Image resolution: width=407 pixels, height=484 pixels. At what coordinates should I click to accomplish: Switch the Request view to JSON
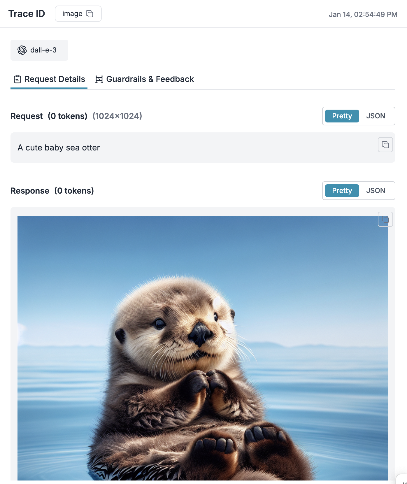[x=376, y=116]
